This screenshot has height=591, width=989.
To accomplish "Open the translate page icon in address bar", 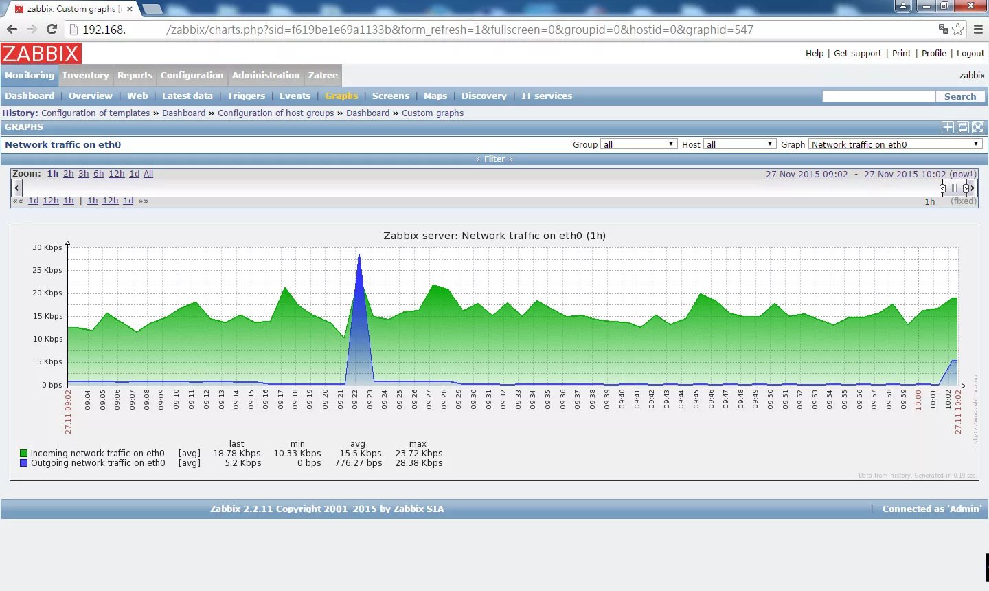I will click(944, 29).
